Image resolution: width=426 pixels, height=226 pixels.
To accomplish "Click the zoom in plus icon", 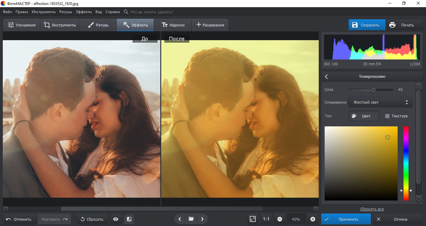I will coord(312,219).
